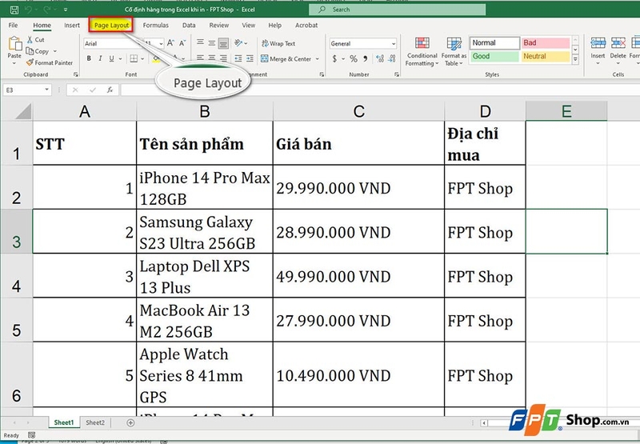Click the Merge & Center button
This screenshot has width=640, height=444.
[286, 58]
